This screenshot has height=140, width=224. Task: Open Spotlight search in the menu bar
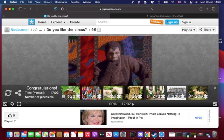click(x=185, y=2)
